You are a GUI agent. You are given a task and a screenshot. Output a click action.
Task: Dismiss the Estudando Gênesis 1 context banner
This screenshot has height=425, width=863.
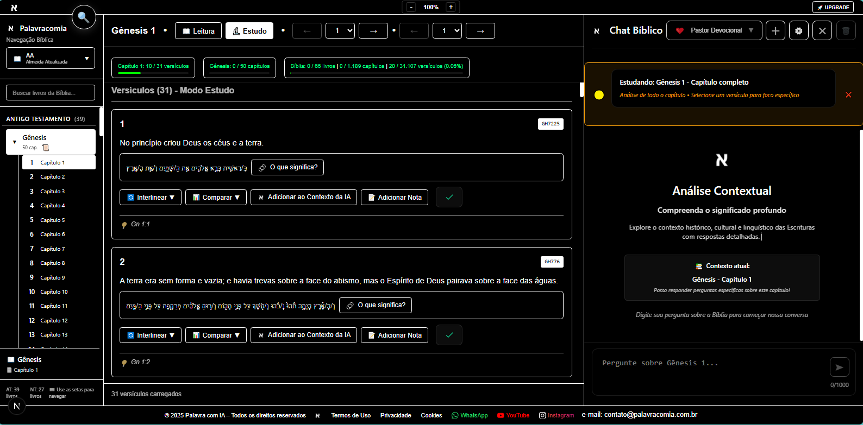coord(848,95)
